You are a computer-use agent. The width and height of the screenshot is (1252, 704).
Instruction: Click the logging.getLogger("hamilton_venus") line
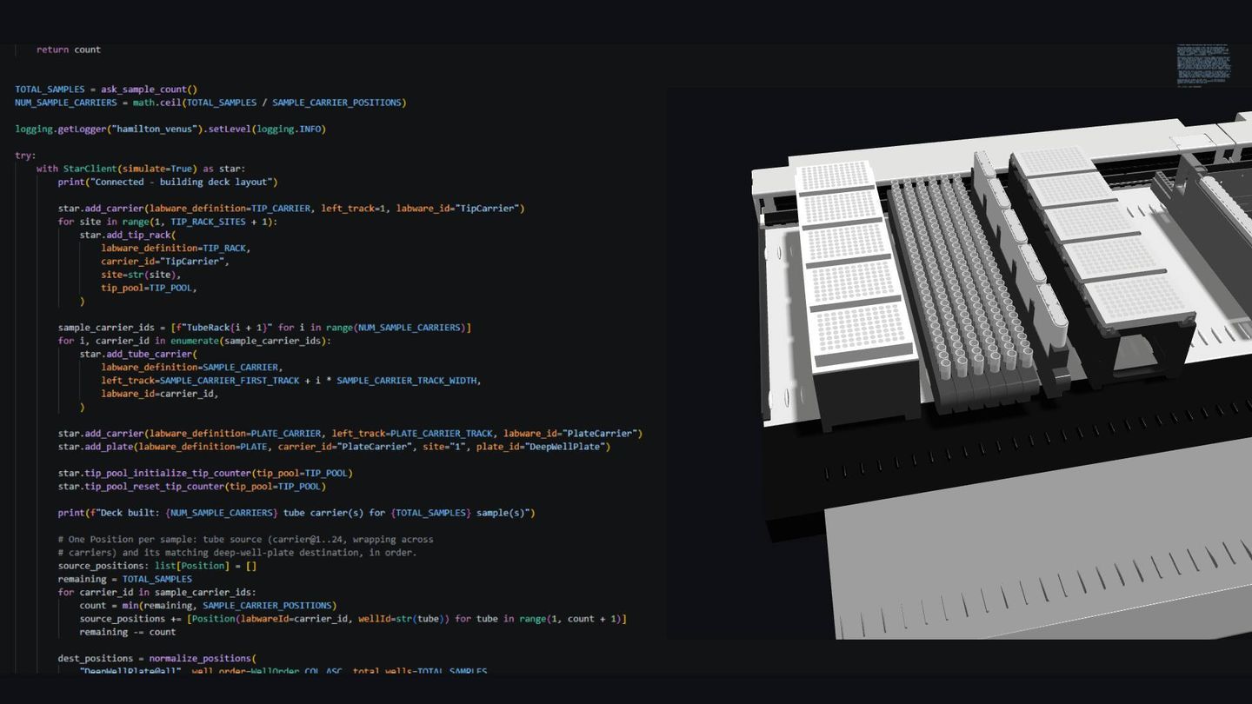pos(170,130)
